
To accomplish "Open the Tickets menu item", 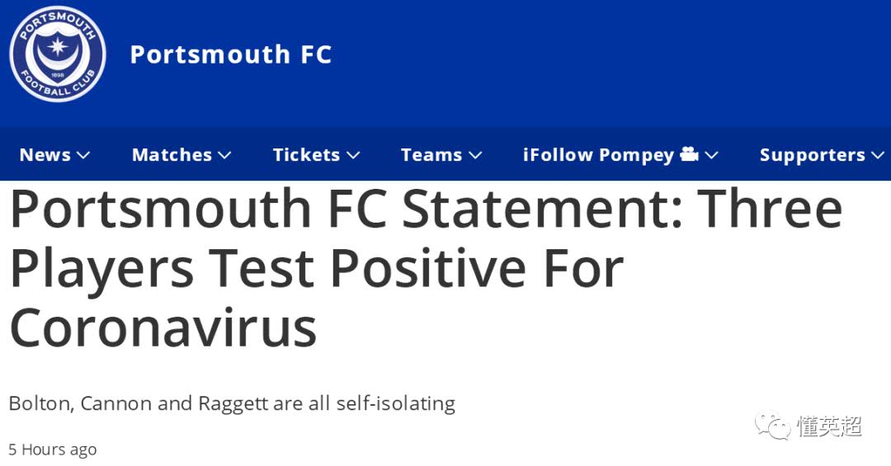I will (x=306, y=154).
